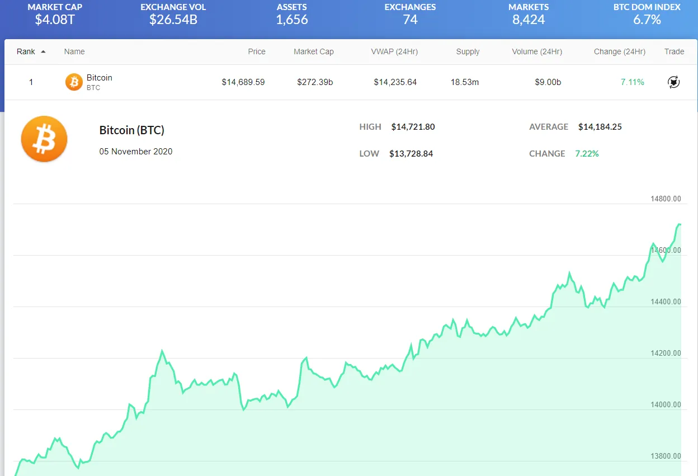
Task: Sort table by Change (24Hr) column header
Action: [620, 51]
